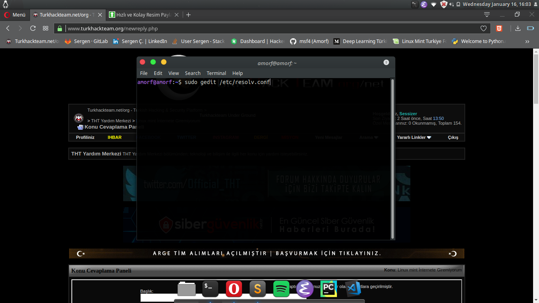
Task: Open the Wi-Fi network indicator
Action: click(x=434, y=4)
